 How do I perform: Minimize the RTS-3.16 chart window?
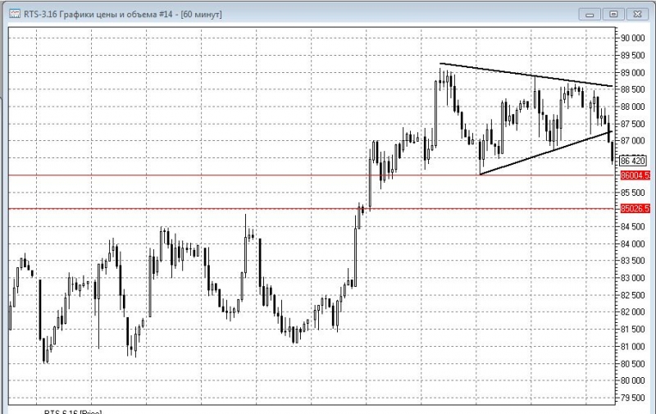tap(590, 14)
